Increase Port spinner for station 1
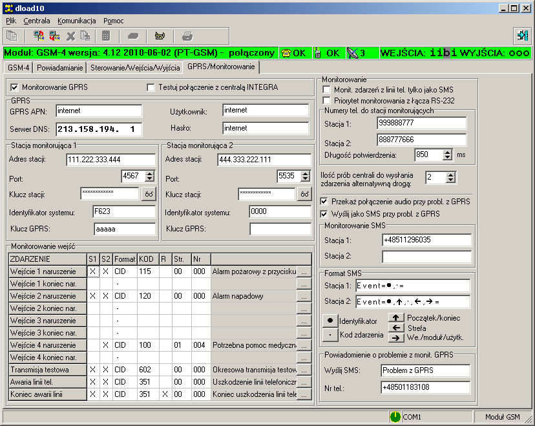The height and width of the screenshot is (426, 535). [x=149, y=173]
